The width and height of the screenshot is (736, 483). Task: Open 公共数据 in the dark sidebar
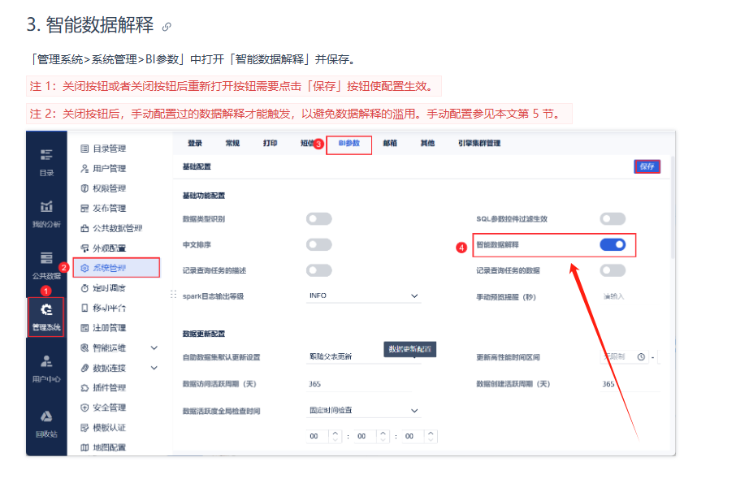tap(46, 265)
